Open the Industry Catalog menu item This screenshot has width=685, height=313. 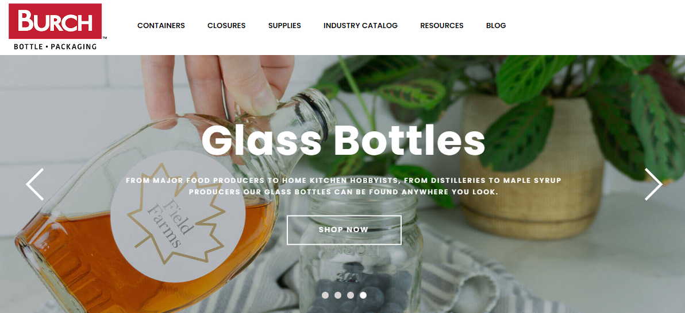(360, 26)
